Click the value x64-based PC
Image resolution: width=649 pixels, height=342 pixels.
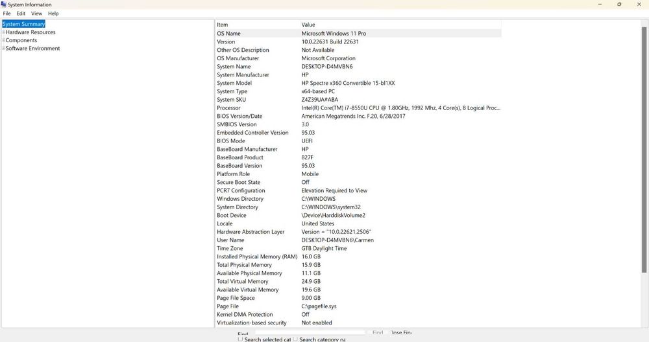click(x=318, y=91)
